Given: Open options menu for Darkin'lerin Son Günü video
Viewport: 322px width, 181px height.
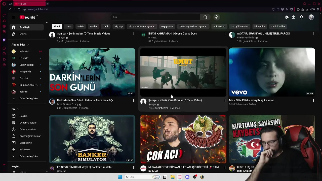Looking at the screenshot, I should (134, 101).
